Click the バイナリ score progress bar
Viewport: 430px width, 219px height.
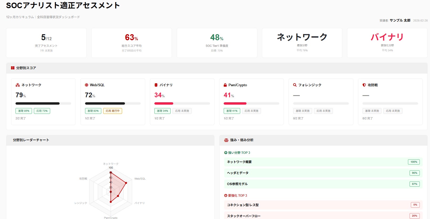[x=182, y=104]
